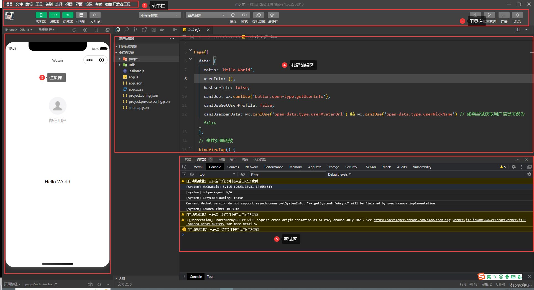The width and height of the screenshot is (534, 290).
Task: Open the explorer files icon
Action: click(x=118, y=30)
